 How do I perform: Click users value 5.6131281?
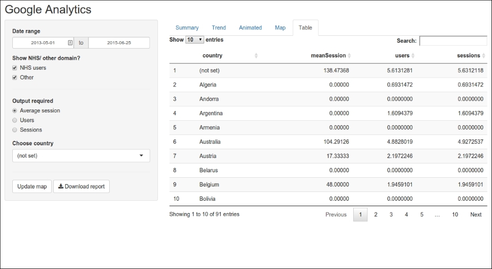tap(400, 71)
